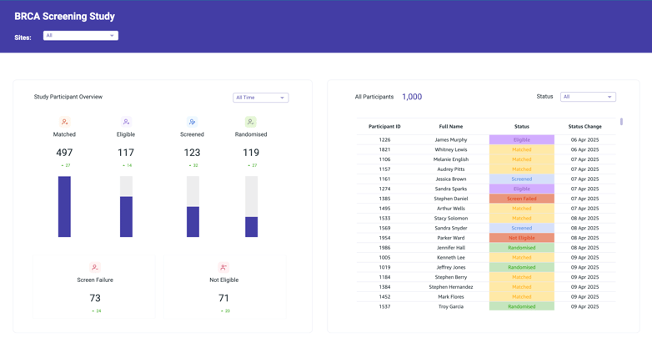The image size is (652, 343).
Task: Click the Matched bar in chart
Action: click(x=64, y=207)
